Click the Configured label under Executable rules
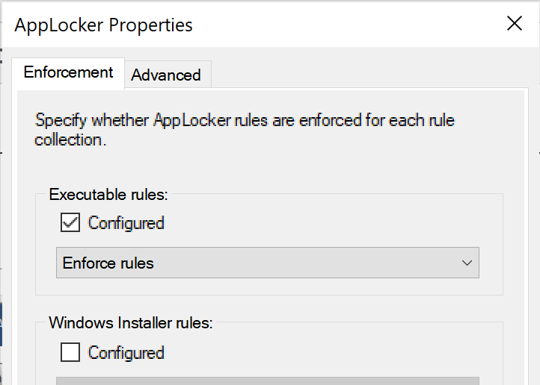The image size is (540, 385). point(126,222)
